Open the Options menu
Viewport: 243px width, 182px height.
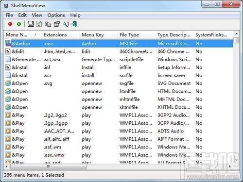pos(56,15)
